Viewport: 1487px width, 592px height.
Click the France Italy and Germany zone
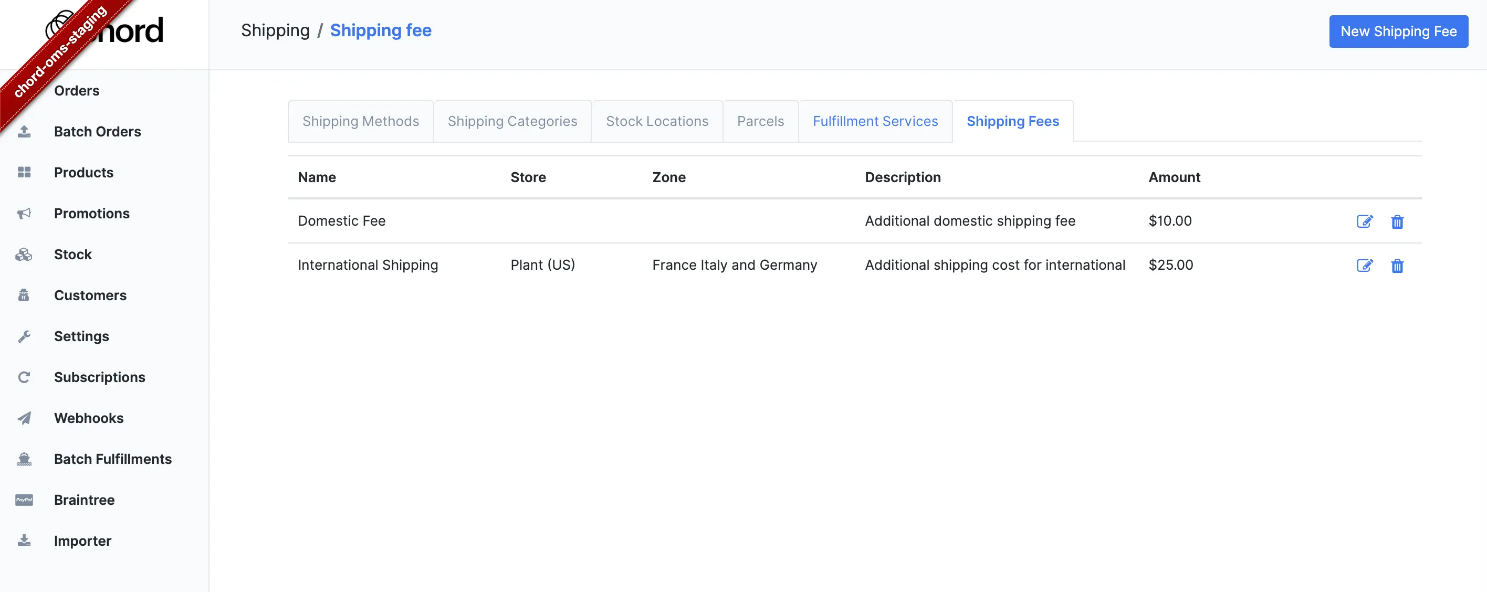734,265
